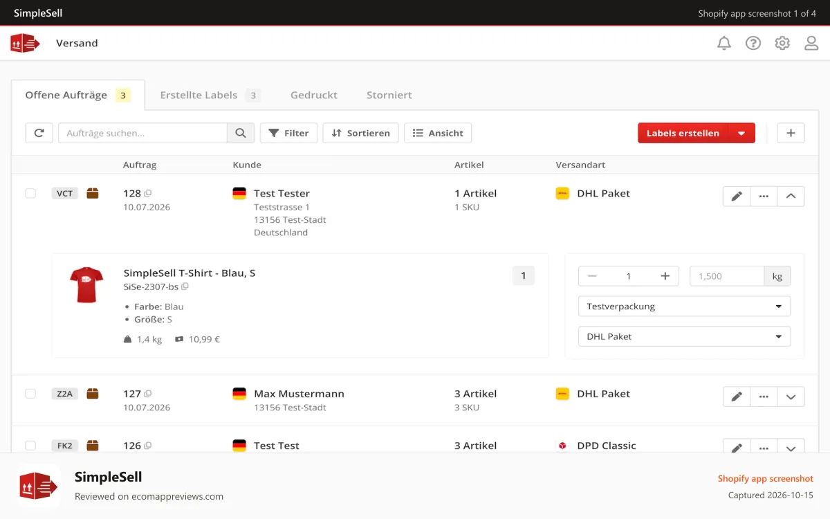
Task: Click the weight field showing 1,500
Action: [727, 276]
